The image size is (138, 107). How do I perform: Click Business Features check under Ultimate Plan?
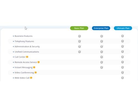point(123,36)
